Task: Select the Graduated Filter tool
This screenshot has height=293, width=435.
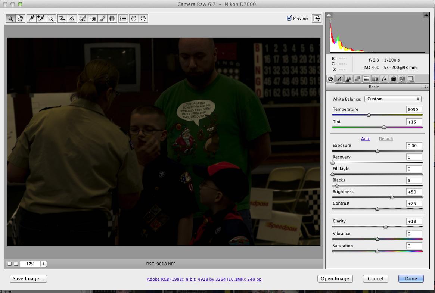Action: (112, 18)
